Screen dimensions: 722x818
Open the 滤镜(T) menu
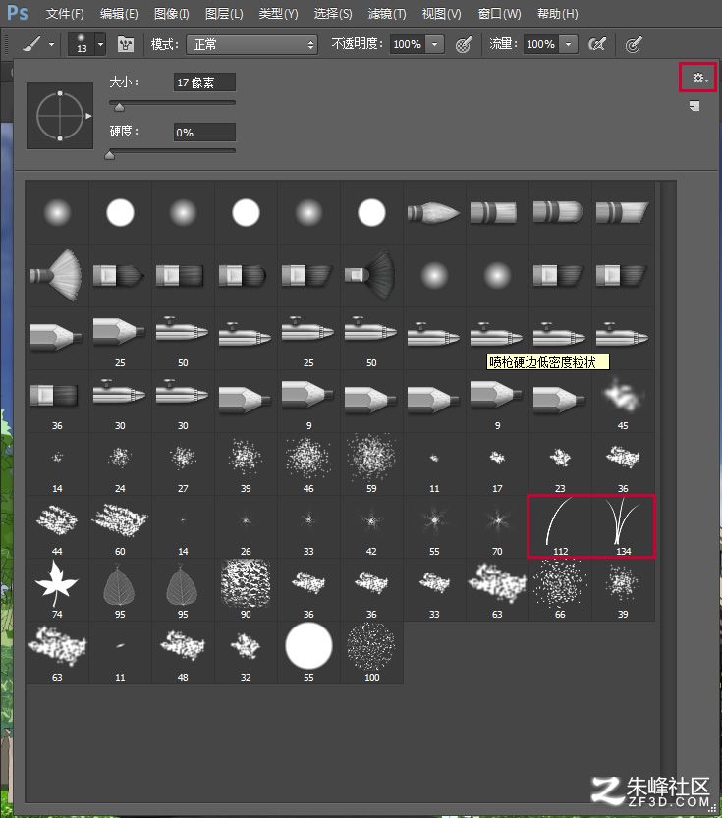tap(387, 14)
